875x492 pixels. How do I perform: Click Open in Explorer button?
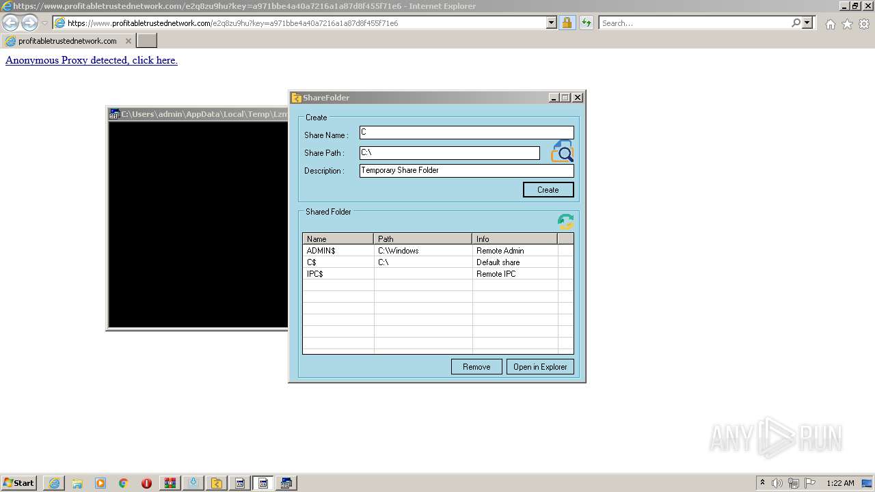540,367
